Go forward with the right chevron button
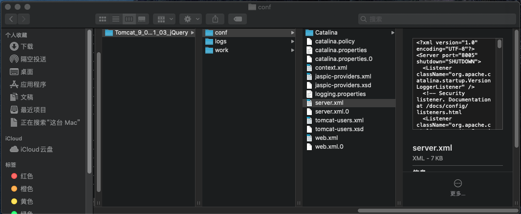Viewport: 521px width, 214px height. (x=23, y=19)
